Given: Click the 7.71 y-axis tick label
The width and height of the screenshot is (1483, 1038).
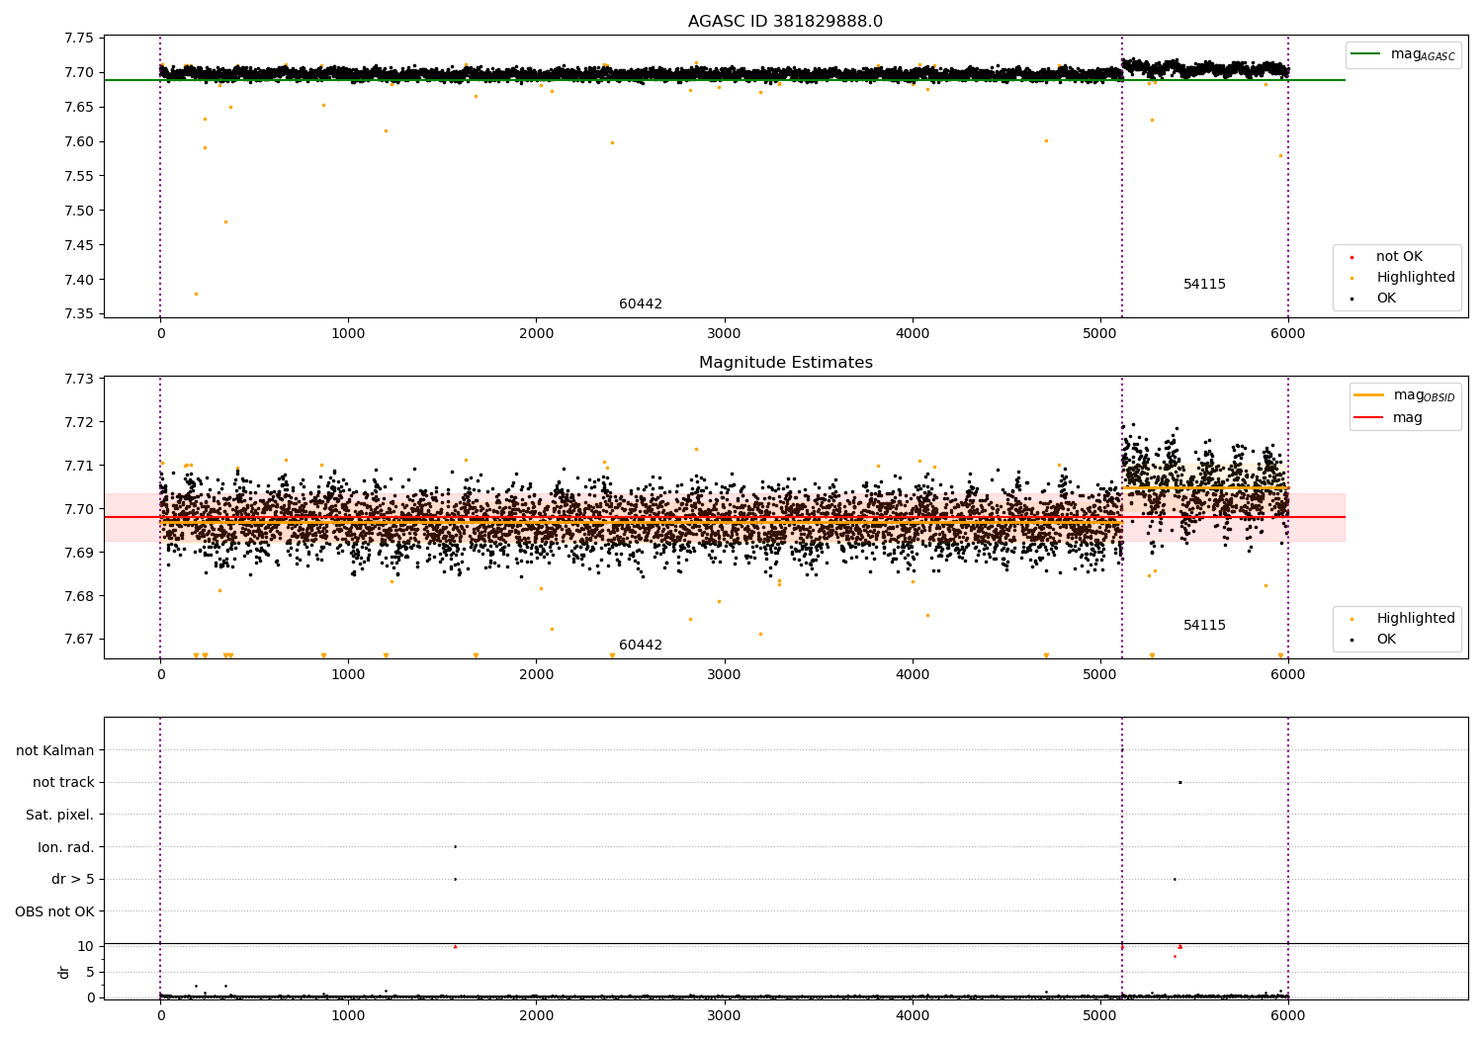Looking at the screenshot, I should click(78, 467).
